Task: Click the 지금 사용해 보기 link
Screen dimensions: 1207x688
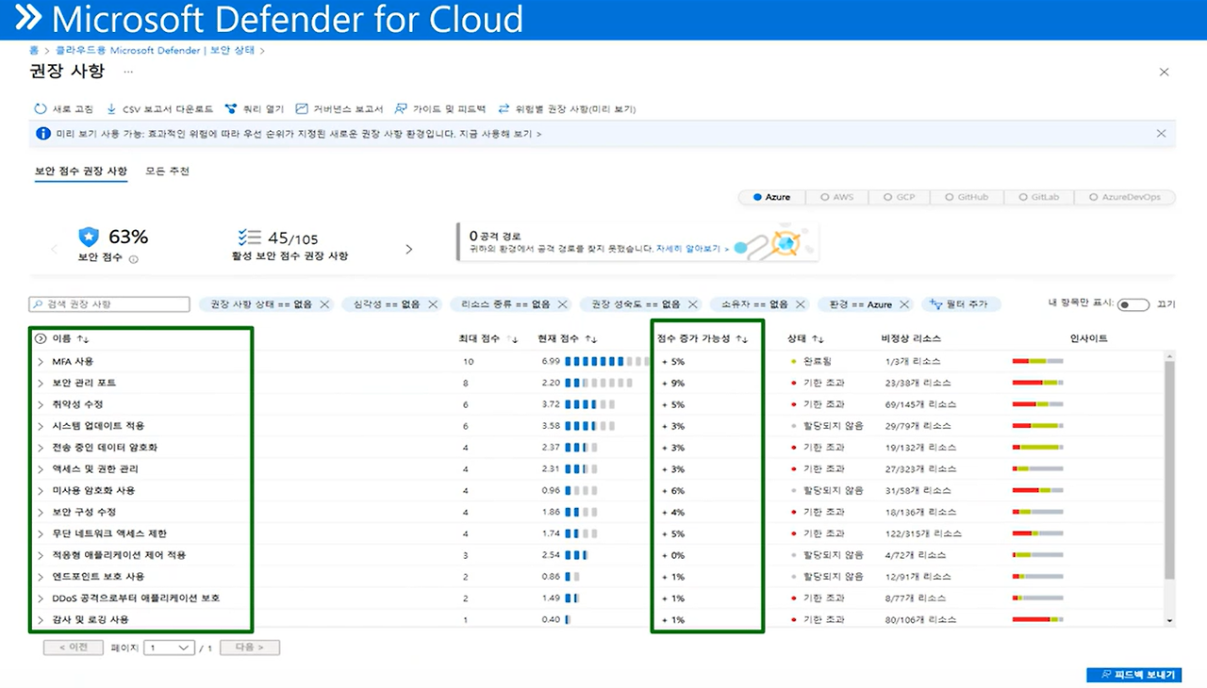Action: (x=498, y=134)
